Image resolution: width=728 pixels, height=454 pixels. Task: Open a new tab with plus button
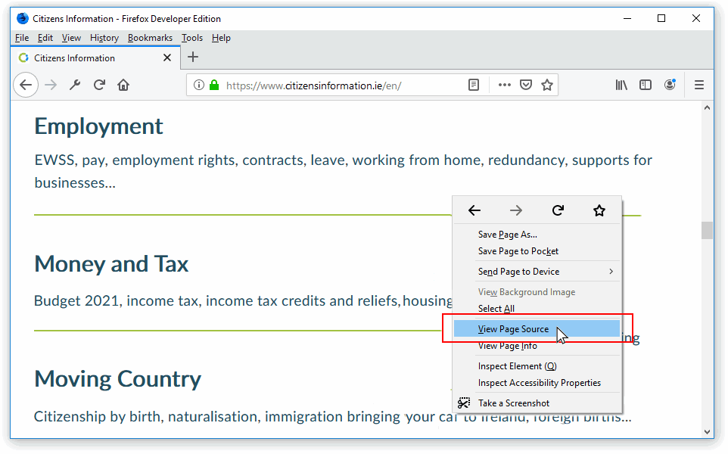tap(193, 57)
